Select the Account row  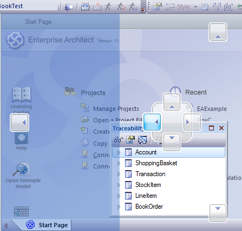(x=168, y=152)
